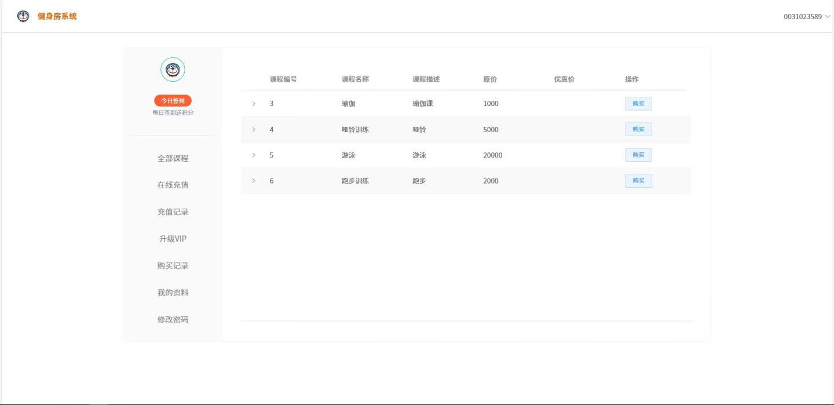Buy the 哑铃训练 course
The height and width of the screenshot is (405, 834).
point(638,129)
